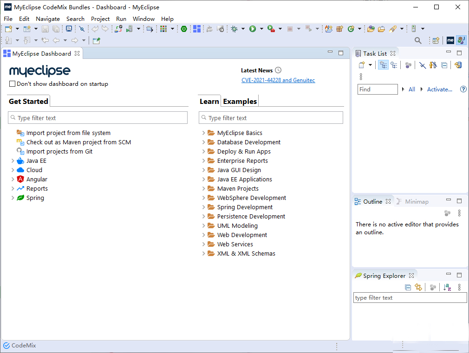
Task: Open the MyEclipse Dashboard toolbar icon
Action: pyautogui.click(x=197, y=29)
